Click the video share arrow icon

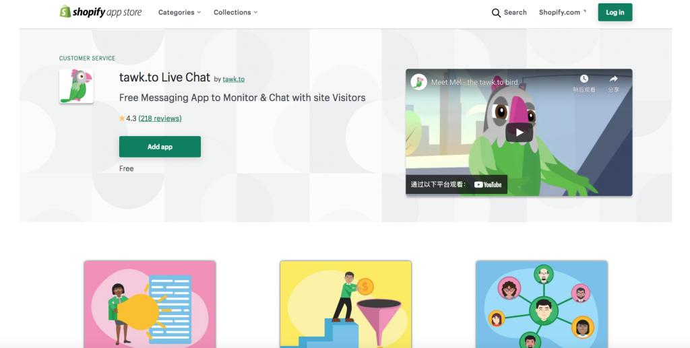click(613, 79)
